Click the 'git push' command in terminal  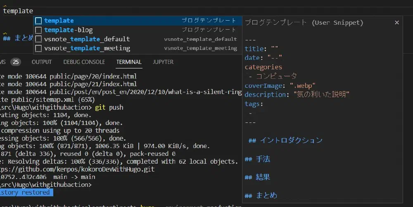109,107
